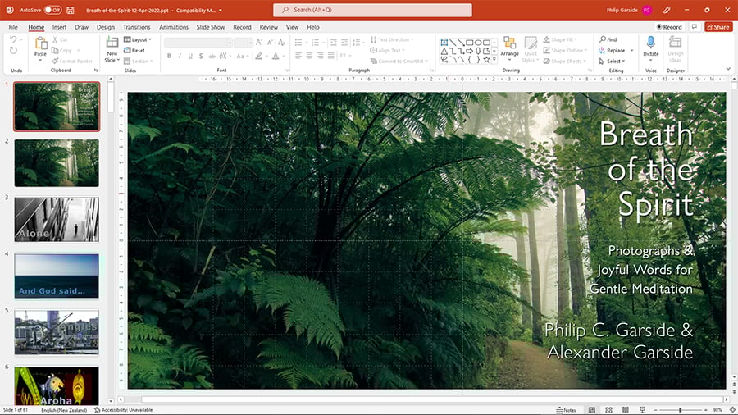Click Increase Font Size icon
This screenshot has width=738, height=415.
pyautogui.click(x=259, y=43)
